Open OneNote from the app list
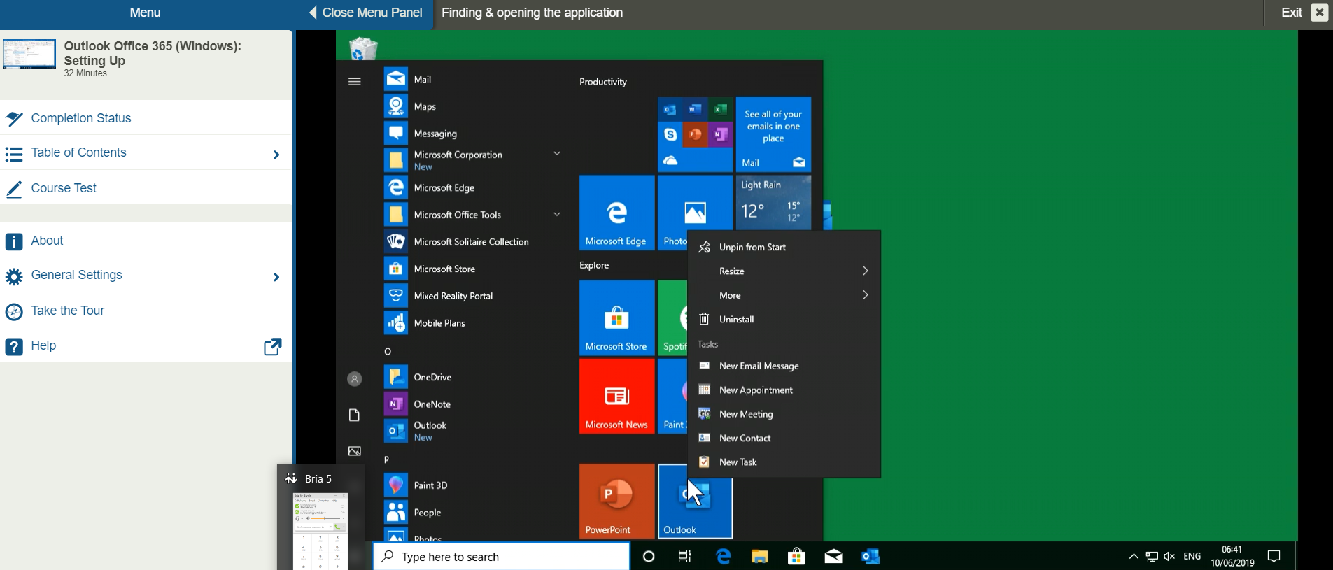The image size is (1333, 570). click(432, 404)
